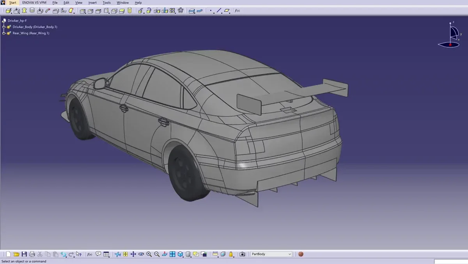Toggle Swap Visible Space icon
This screenshot has height=264, width=468.
[x=204, y=254]
